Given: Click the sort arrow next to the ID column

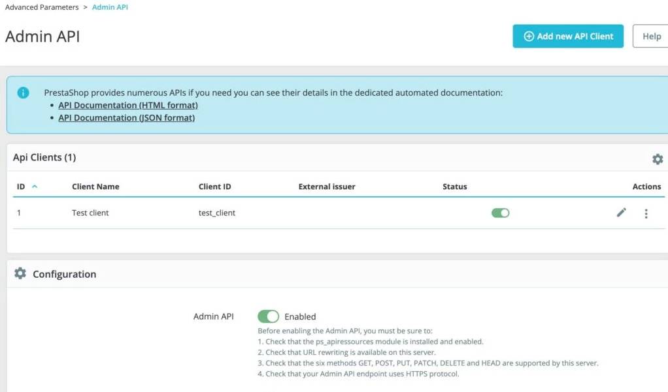Looking at the screenshot, I should tap(33, 187).
